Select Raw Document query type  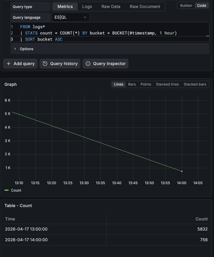(x=145, y=7)
